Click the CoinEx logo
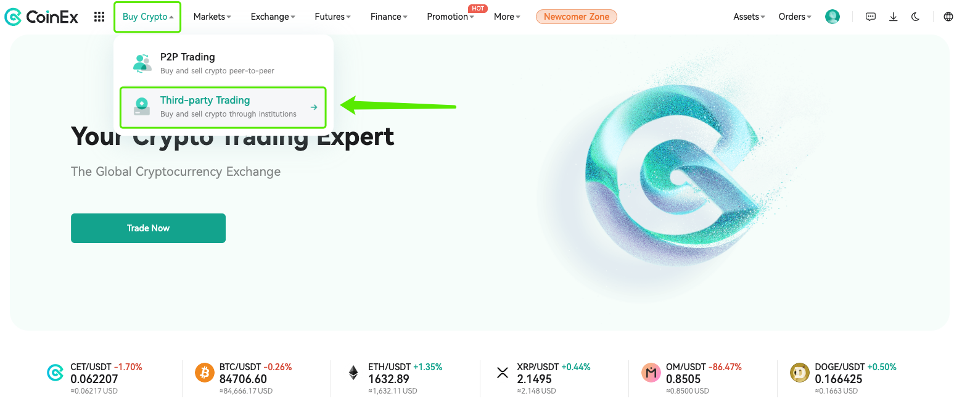 point(41,17)
